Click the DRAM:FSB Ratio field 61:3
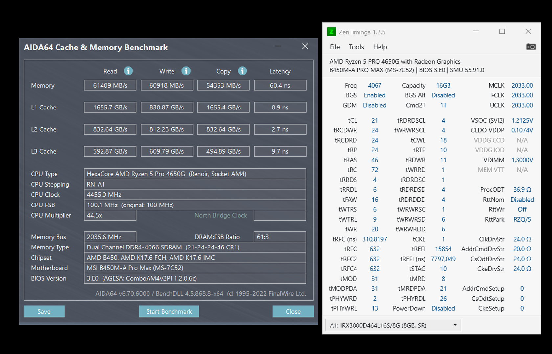Image resolution: width=552 pixels, height=354 pixels. 280,237
